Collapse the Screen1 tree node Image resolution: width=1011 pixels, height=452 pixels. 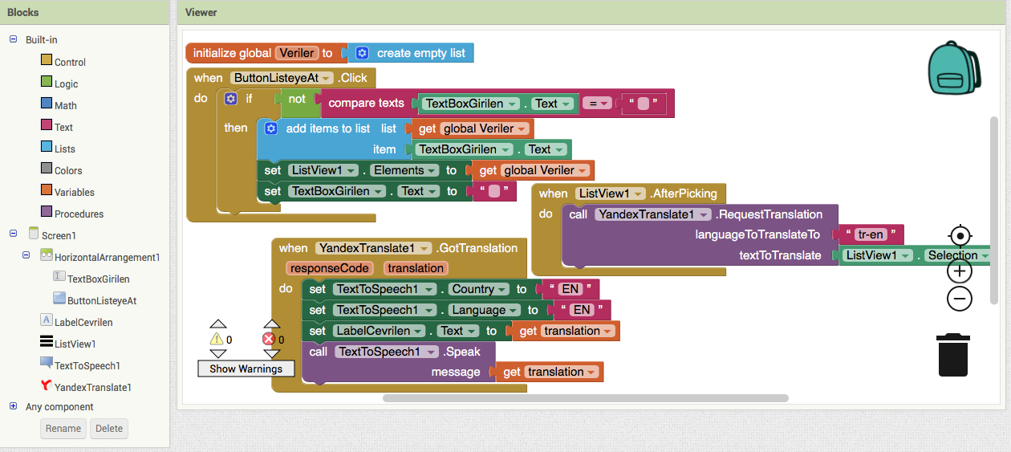(x=13, y=234)
